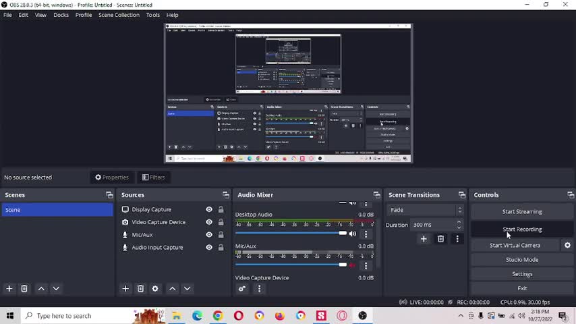Unmute Mic/Aux red speaker icon
576x324 pixels.
coord(353,265)
